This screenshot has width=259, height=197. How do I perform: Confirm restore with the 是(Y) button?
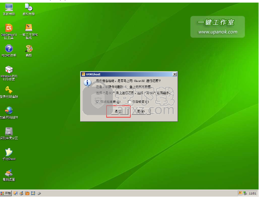coord(118,111)
